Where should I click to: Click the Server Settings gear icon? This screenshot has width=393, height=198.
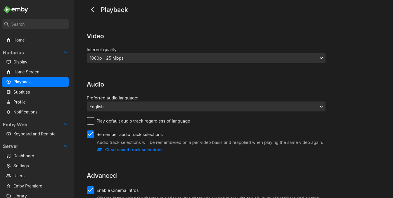point(8,166)
